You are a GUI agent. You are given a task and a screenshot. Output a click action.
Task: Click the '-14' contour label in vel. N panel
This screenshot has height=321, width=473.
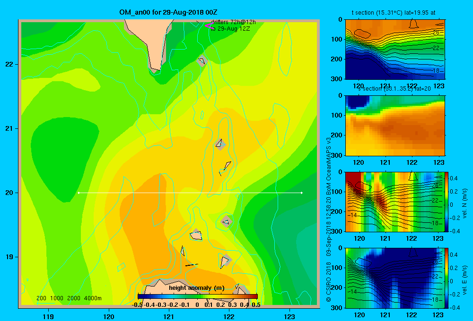tap(352, 215)
